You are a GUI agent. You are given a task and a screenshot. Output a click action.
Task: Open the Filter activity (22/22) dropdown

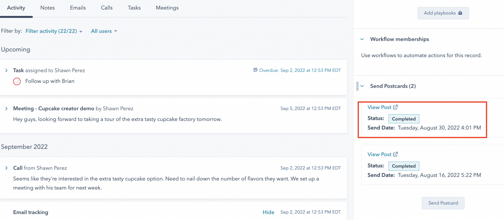(x=54, y=31)
